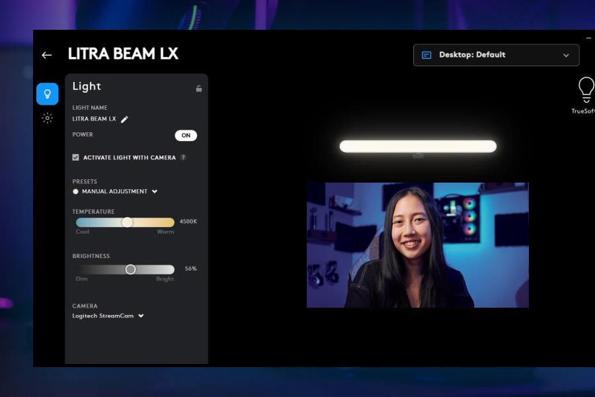Click the manual adjustment preset color dot
Viewport: 595px width, 397px height.
point(75,191)
